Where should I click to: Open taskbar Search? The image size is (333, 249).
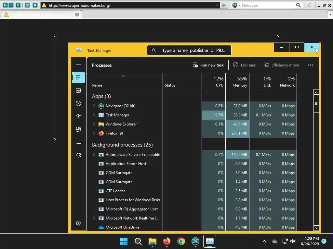click(138, 241)
